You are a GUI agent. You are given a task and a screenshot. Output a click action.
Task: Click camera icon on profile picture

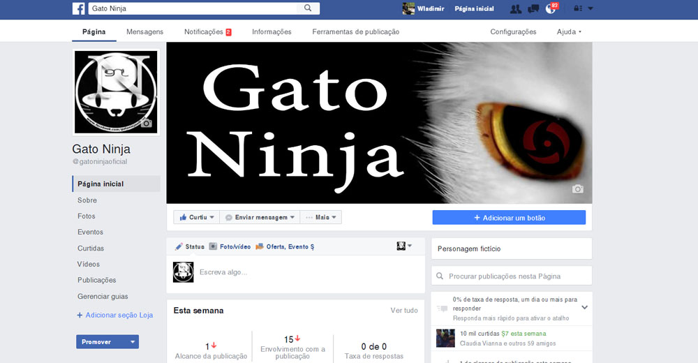(x=146, y=124)
